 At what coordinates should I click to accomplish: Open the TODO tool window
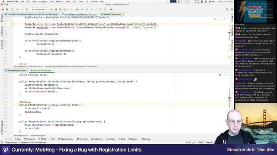42,139
